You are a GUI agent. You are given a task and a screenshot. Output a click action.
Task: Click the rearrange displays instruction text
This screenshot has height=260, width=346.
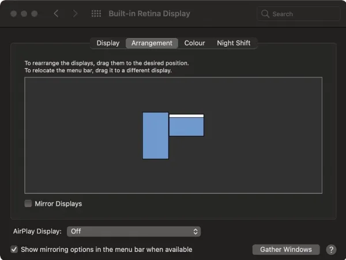[107, 63]
